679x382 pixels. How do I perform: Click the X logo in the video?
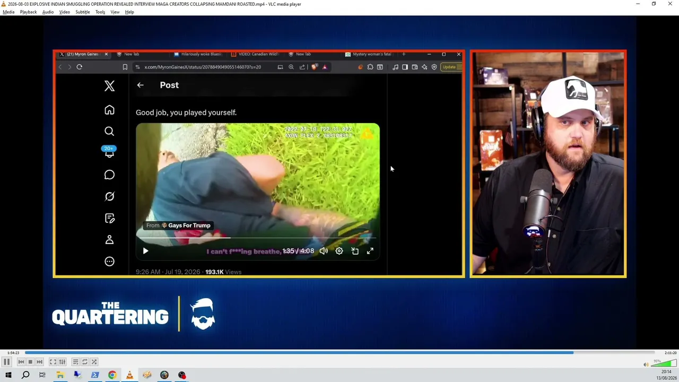click(x=109, y=86)
